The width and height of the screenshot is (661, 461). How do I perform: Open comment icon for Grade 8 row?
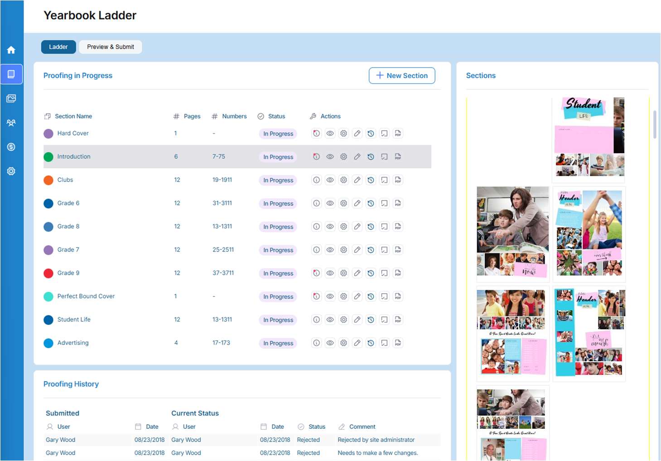click(x=384, y=227)
